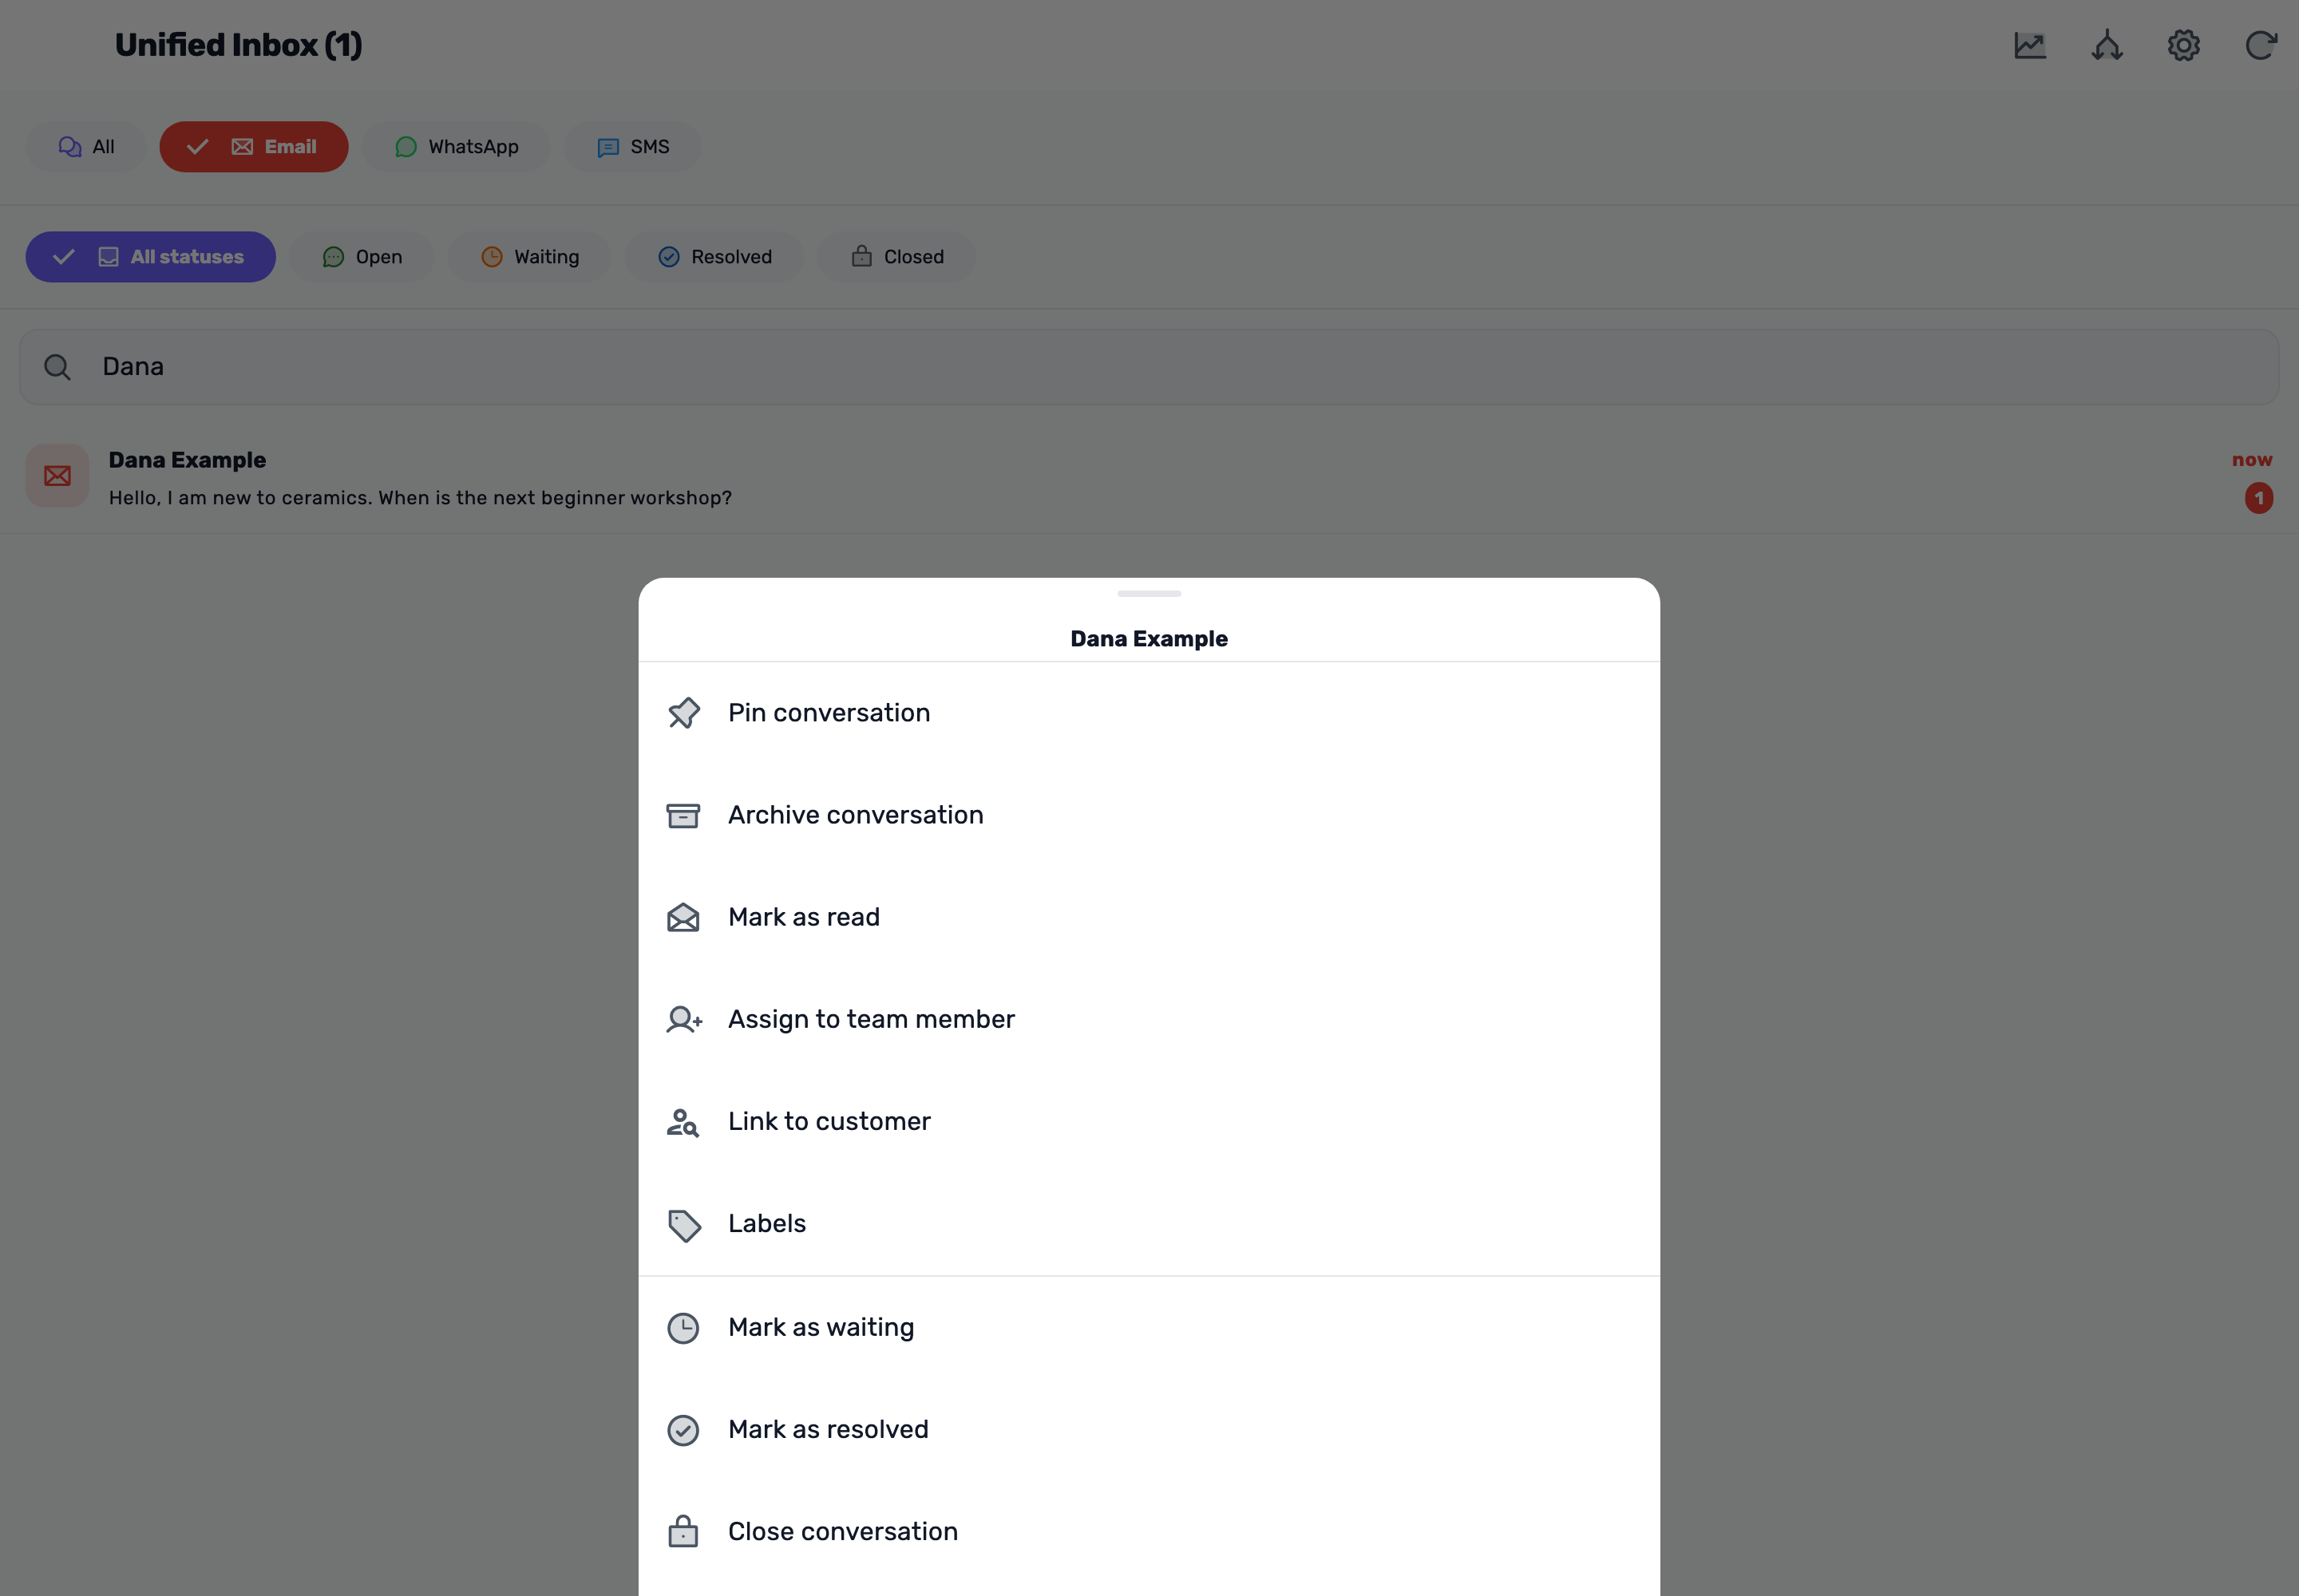Screen dimensions: 2299x1596
Task: Open the Labels option
Action: 1149,1223
